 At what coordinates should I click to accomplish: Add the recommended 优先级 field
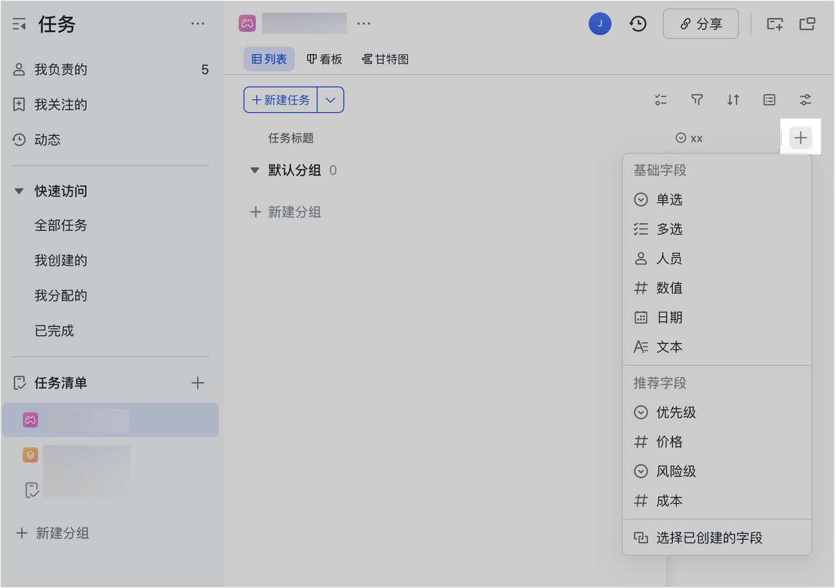click(717, 413)
